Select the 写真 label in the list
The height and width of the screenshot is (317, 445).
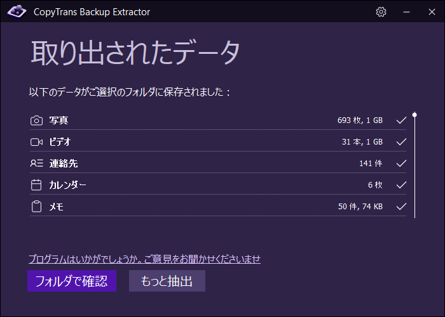coord(59,120)
